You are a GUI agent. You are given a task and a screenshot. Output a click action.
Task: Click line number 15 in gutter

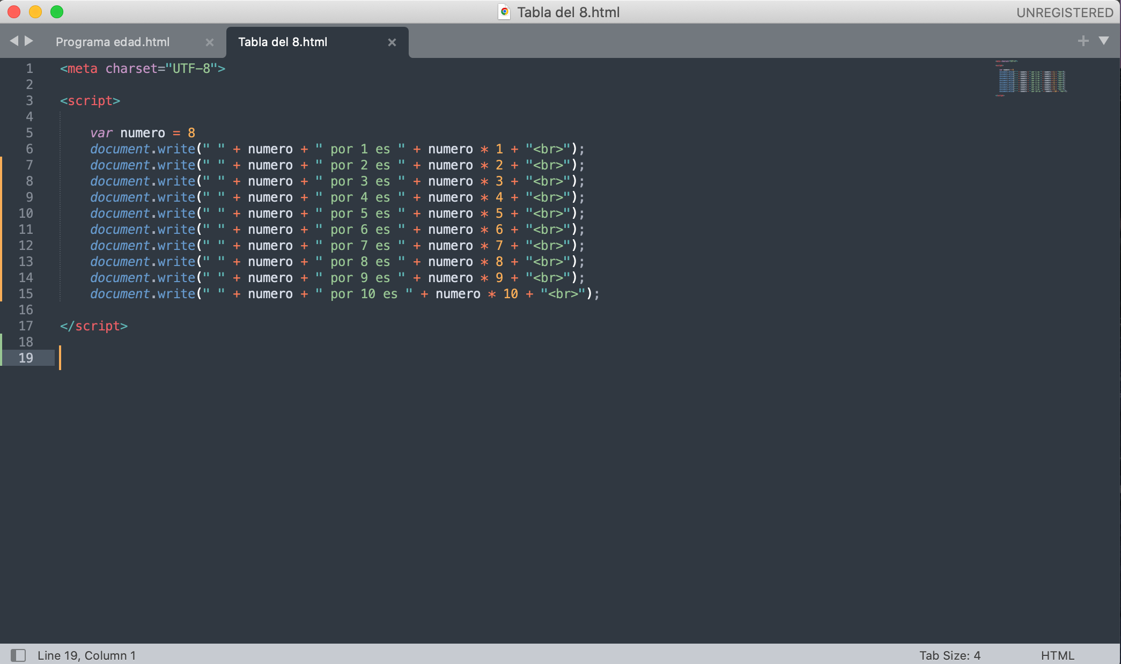coord(26,294)
